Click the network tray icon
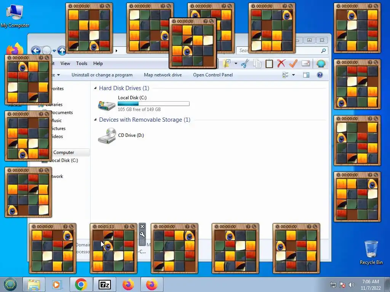The width and height of the screenshot is (390, 292). point(333,284)
